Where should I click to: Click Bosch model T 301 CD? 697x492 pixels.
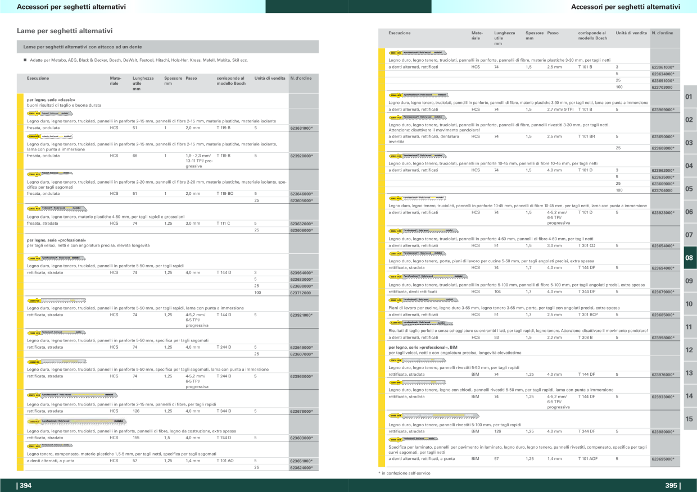tap(587, 246)
